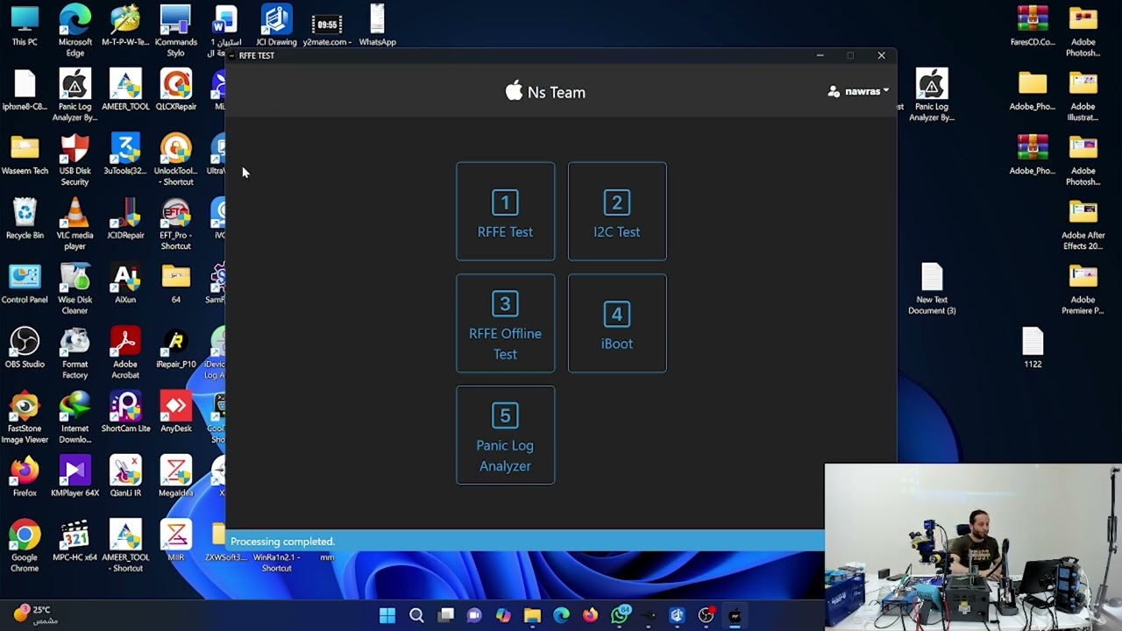The height and width of the screenshot is (631, 1122).
Task: Open Task View from the taskbar
Action: click(446, 615)
